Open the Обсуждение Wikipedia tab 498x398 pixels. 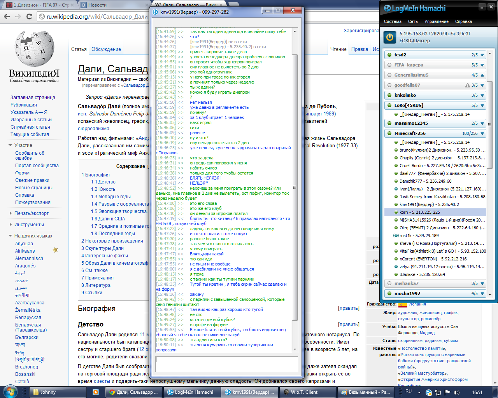106,49
